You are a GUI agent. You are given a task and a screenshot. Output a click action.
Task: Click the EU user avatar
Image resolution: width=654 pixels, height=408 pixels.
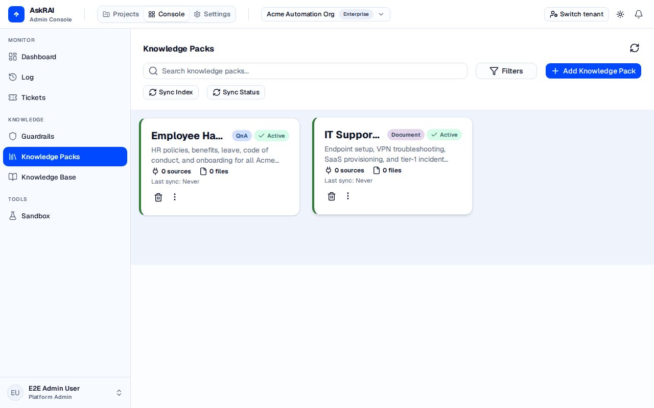(x=15, y=393)
